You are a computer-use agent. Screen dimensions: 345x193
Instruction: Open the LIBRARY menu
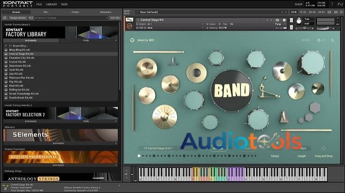tap(51, 4)
